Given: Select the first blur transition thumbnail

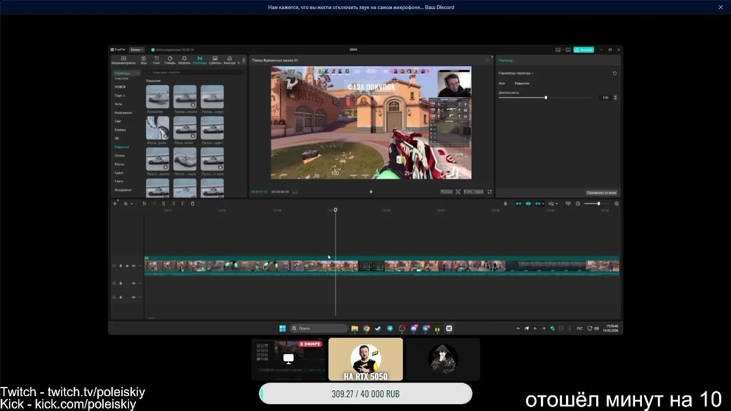Looking at the screenshot, I should pyautogui.click(x=157, y=96).
